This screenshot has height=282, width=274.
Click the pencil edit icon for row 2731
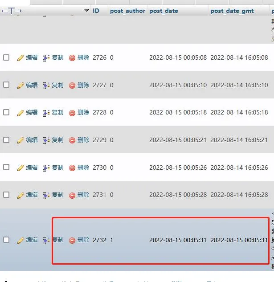click(20, 195)
